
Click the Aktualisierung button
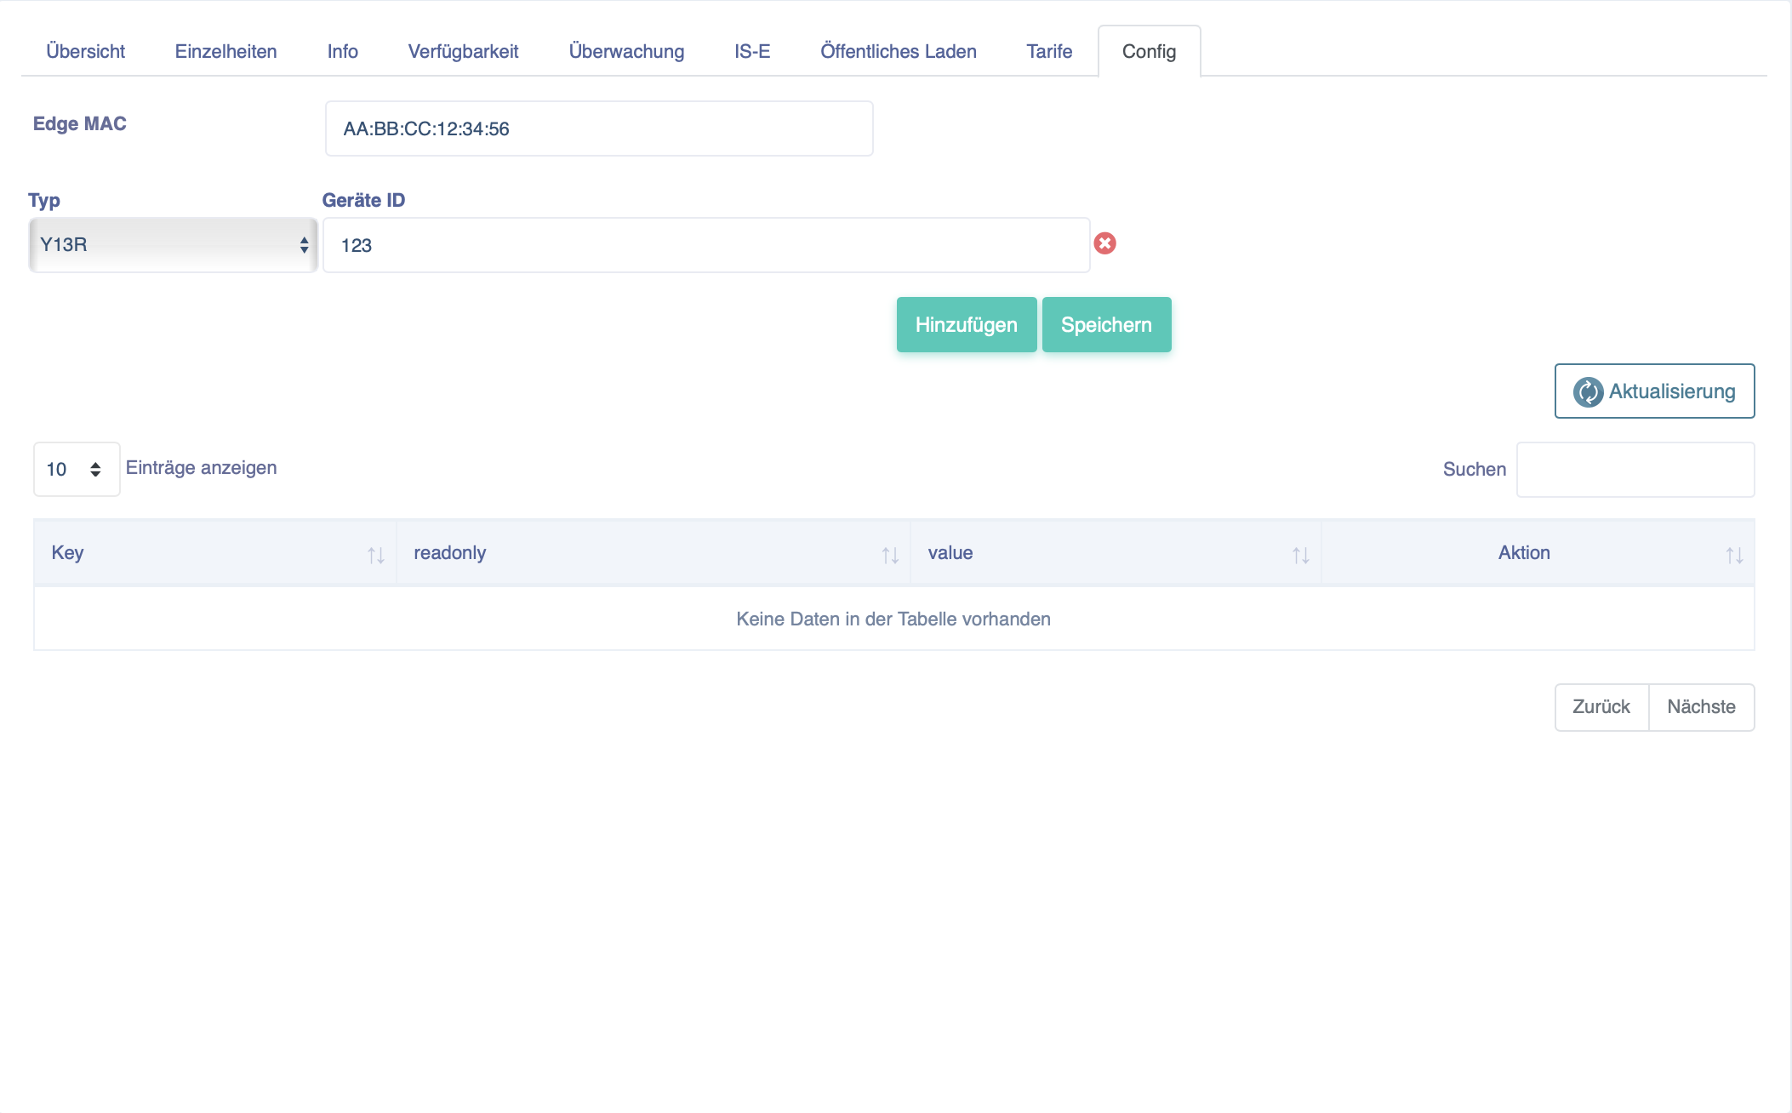pos(1654,391)
